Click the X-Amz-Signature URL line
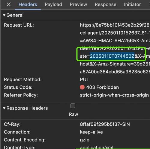The image size is (150, 149). click(x=115, y=64)
